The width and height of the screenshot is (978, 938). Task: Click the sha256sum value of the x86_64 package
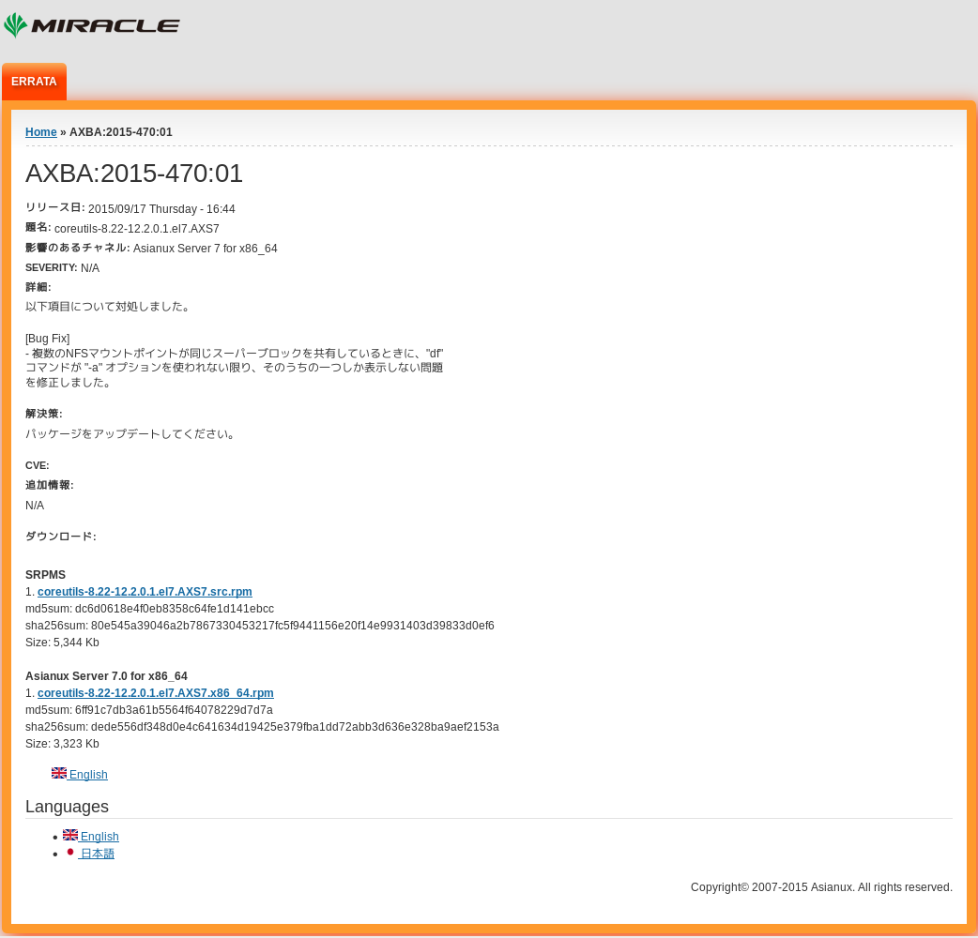(295, 727)
